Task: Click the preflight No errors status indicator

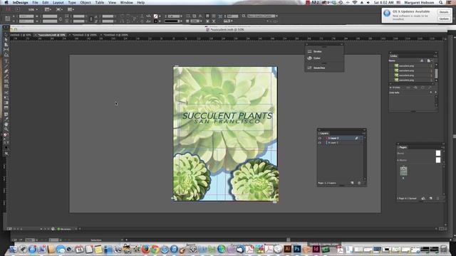Action: tap(64, 229)
